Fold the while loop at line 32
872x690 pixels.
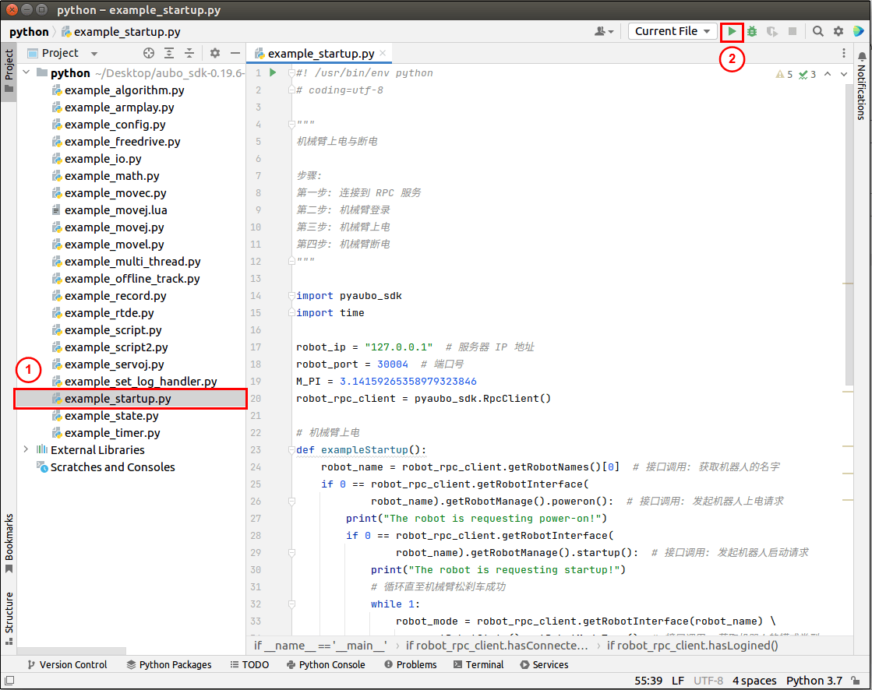[x=291, y=604]
